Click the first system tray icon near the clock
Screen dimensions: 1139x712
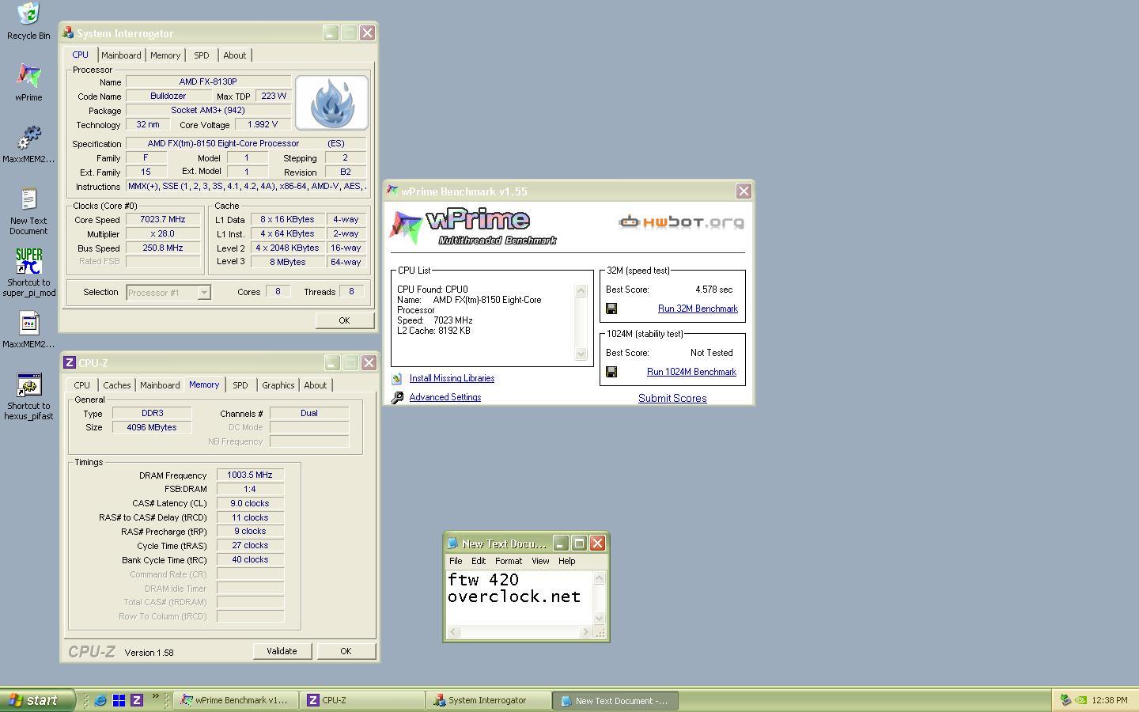coord(1065,700)
